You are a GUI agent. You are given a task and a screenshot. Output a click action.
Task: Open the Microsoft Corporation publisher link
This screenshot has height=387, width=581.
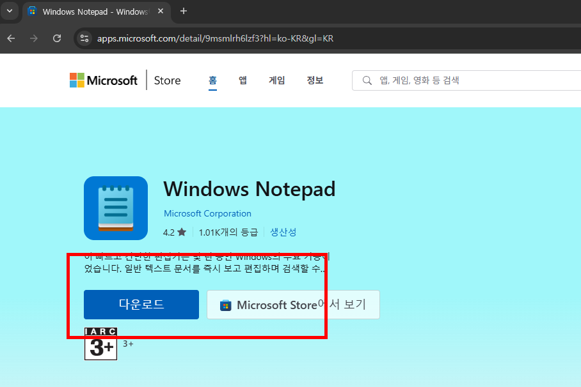[x=207, y=213]
